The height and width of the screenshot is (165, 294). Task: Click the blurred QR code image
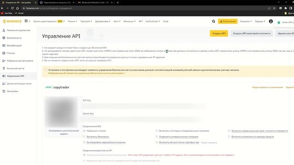point(61,112)
